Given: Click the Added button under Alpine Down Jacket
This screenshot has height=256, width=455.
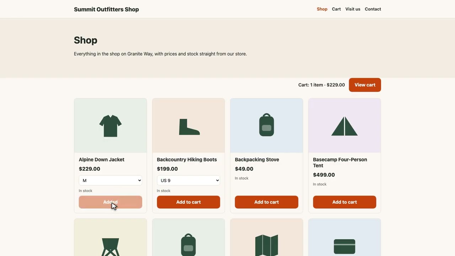Looking at the screenshot, I should click(x=110, y=202).
